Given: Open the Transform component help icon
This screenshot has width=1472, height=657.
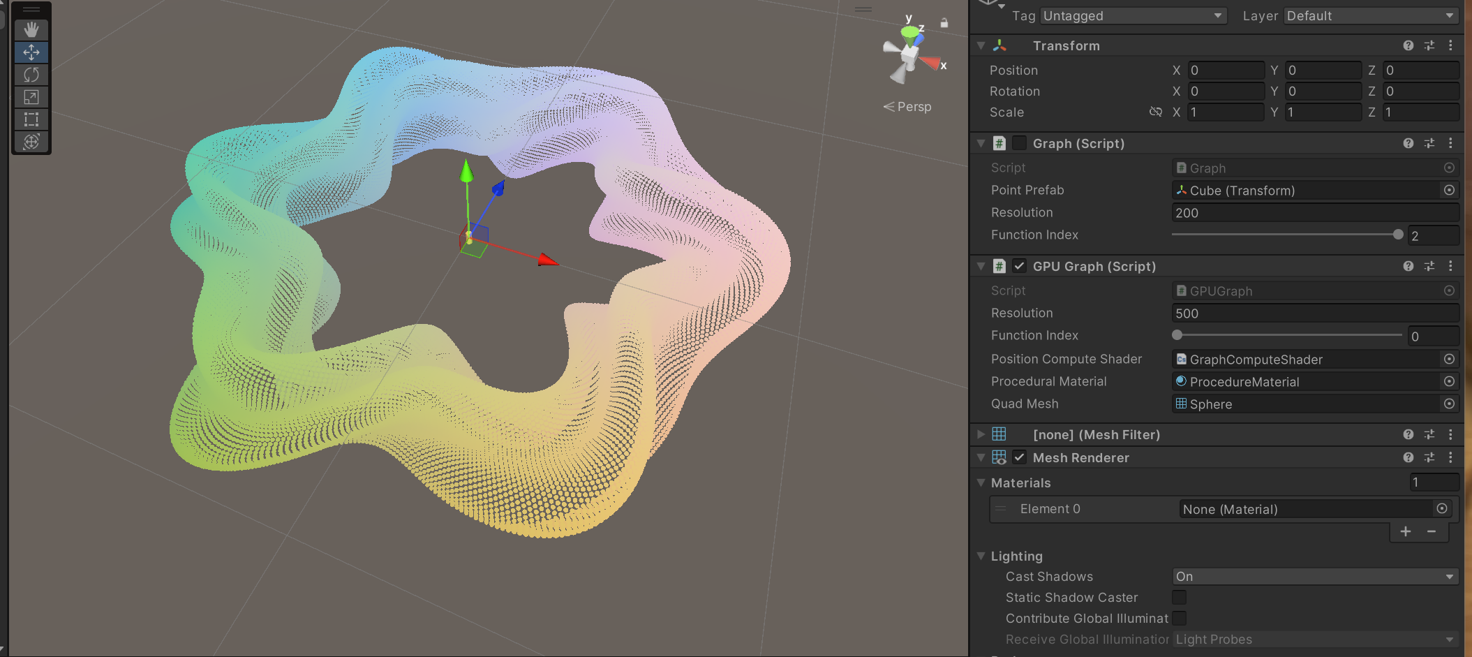Looking at the screenshot, I should 1408,45.
